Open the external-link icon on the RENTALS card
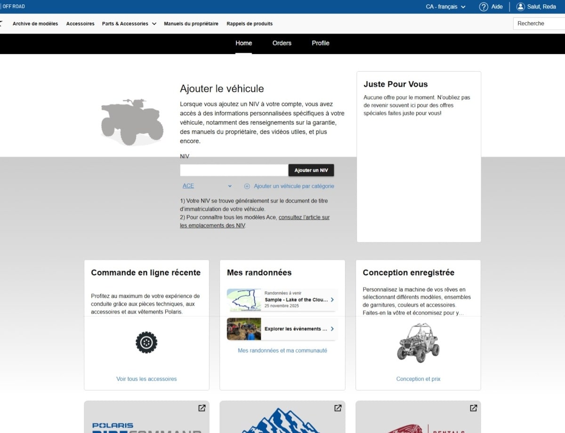Image resolution: width=565 pixels, height=433 pixels. (x=474, y=409)
